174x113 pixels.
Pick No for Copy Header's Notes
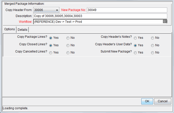click(153, 38)
